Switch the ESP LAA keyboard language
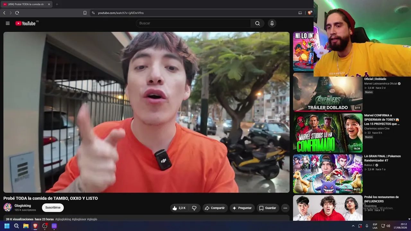The image size is (411, 231). coord(375,226)
